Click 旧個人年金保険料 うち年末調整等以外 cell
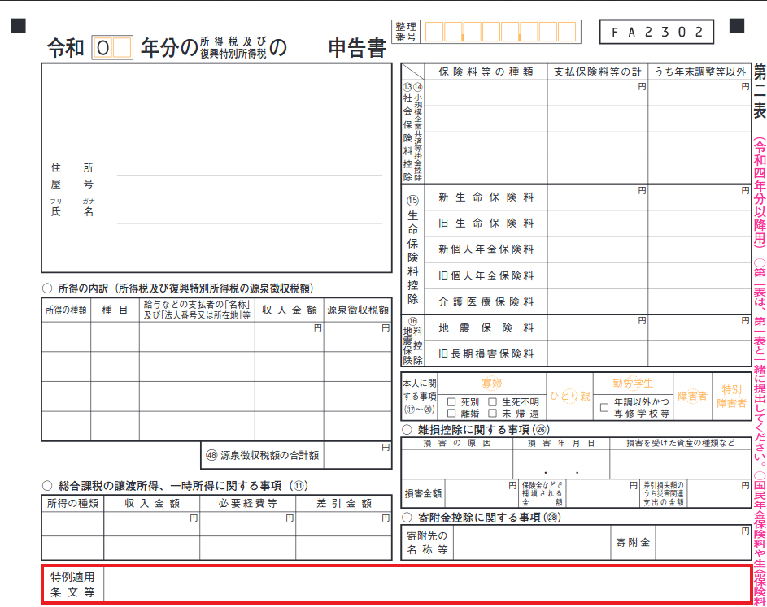 tap(699, 275)
